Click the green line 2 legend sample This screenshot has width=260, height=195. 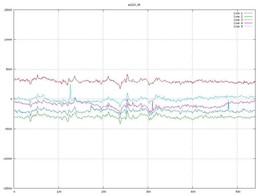[248, 17]
